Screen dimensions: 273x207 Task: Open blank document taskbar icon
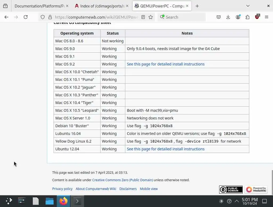coord(36,201)
